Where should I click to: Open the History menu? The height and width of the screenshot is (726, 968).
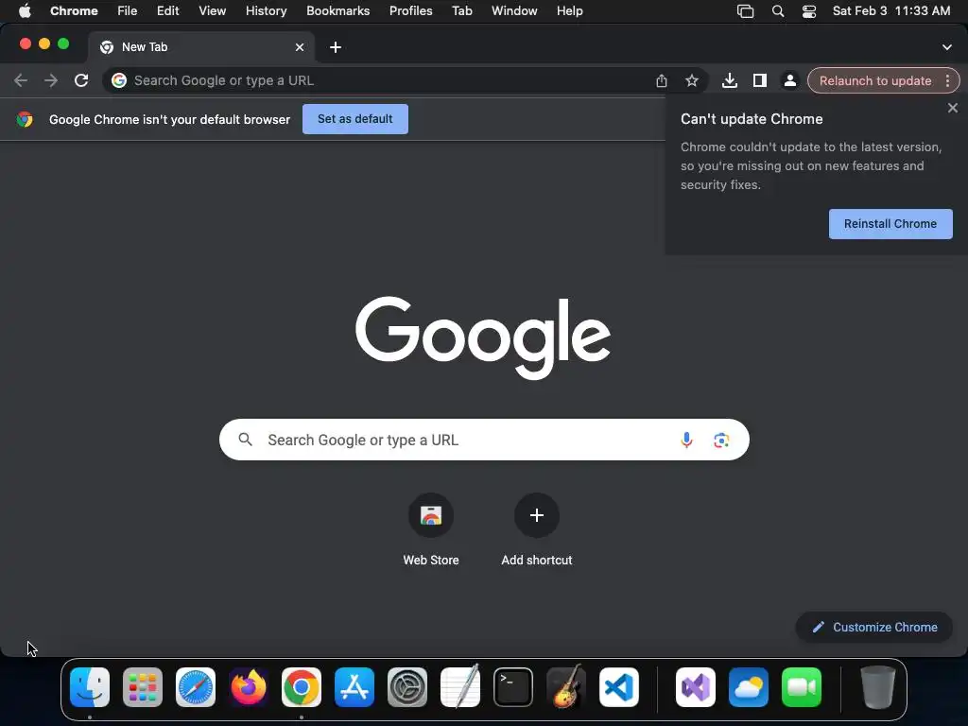(x=266, y=10)
